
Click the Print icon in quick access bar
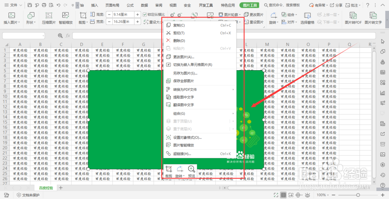[44, 5]
